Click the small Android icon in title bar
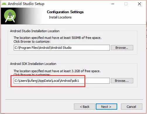The width and height of the screenshot is (147, 114). pyautogui.click(x=4, y=4)
